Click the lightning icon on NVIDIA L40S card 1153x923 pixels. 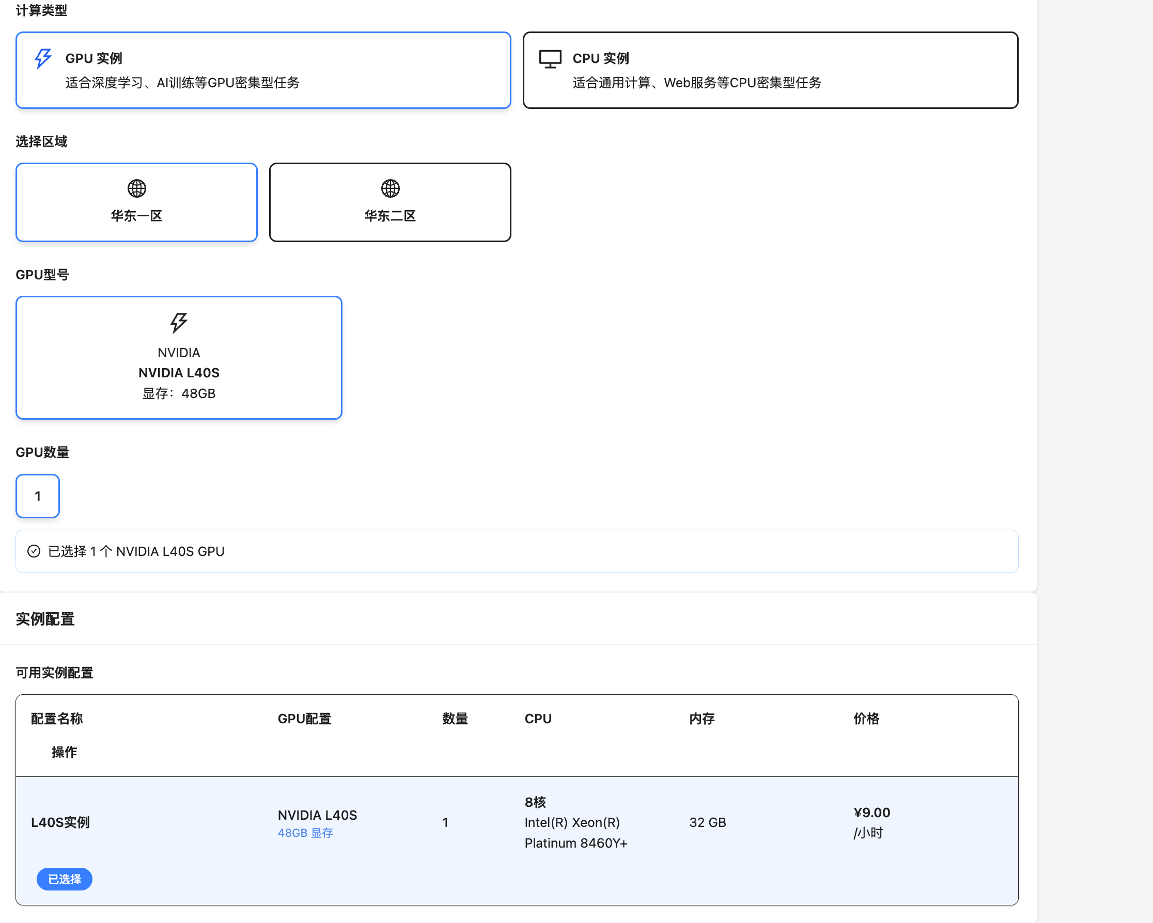click(x=179, y=322)
